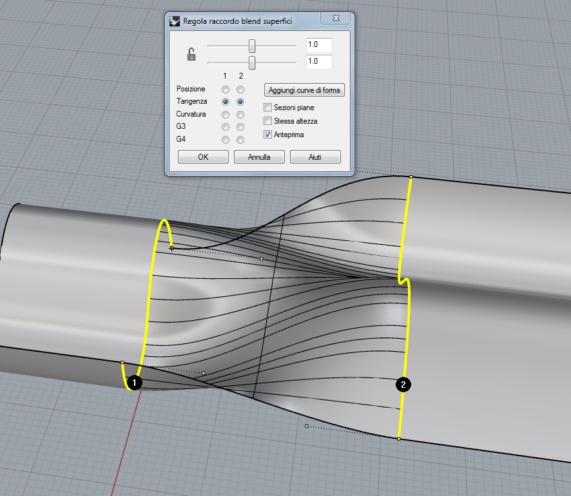Click the Aggiungi curve di forma button
Image resolution: width=571 pixels, height=496 pixels.
(304, 90)
